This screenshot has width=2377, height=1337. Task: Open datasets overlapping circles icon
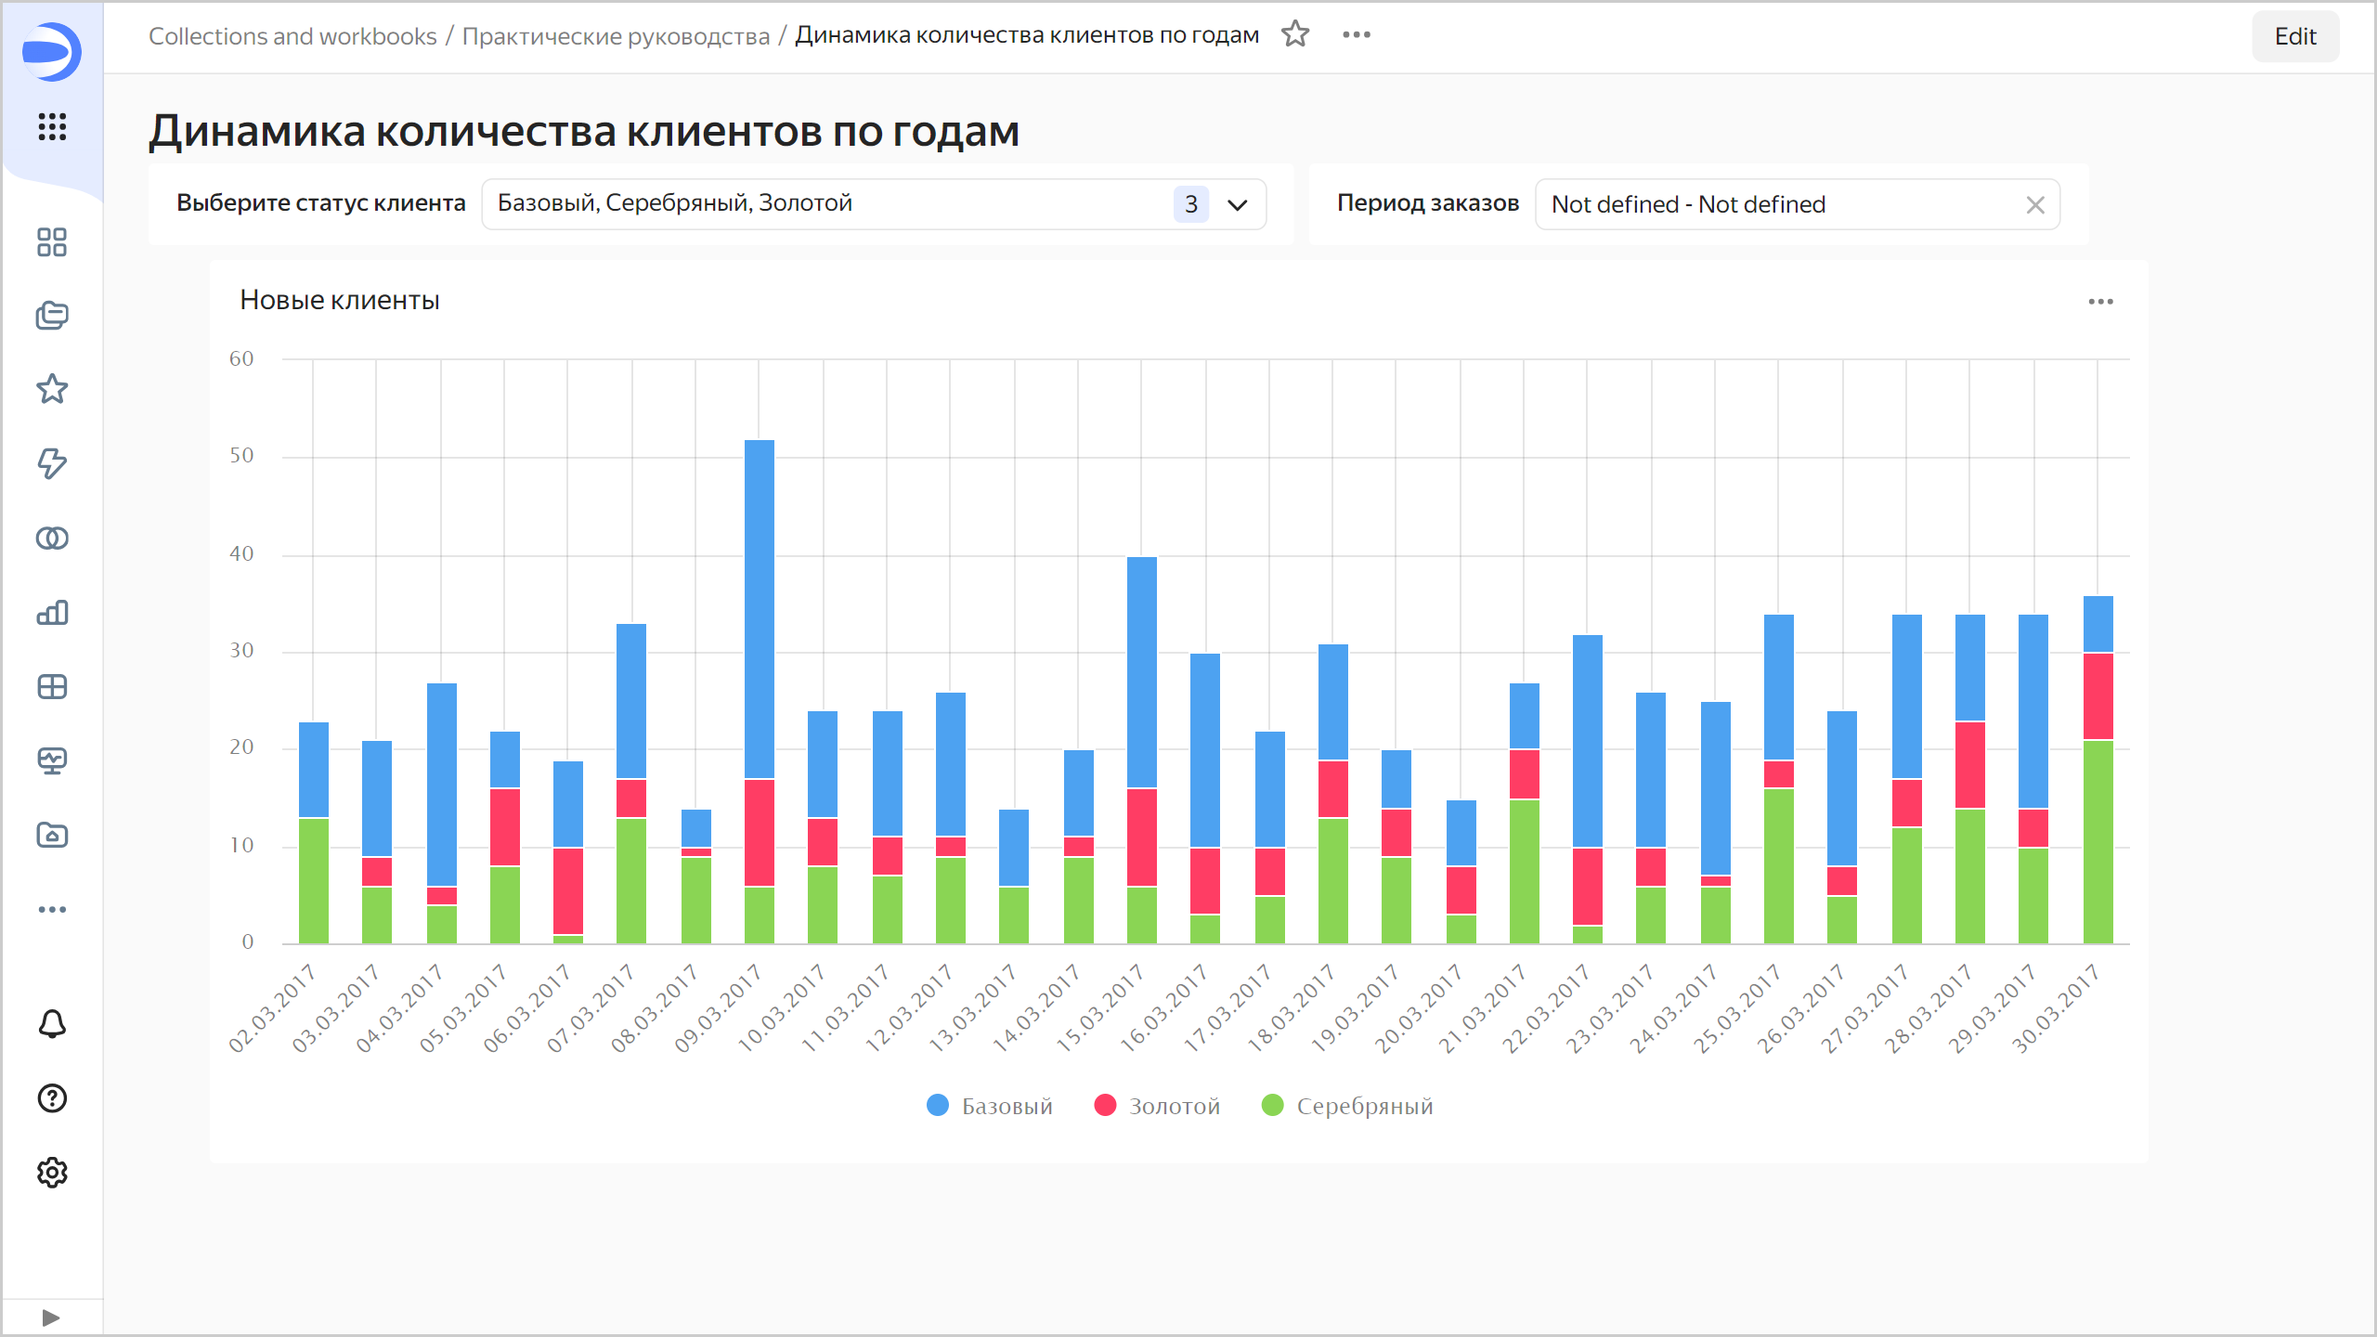[52, 539]
